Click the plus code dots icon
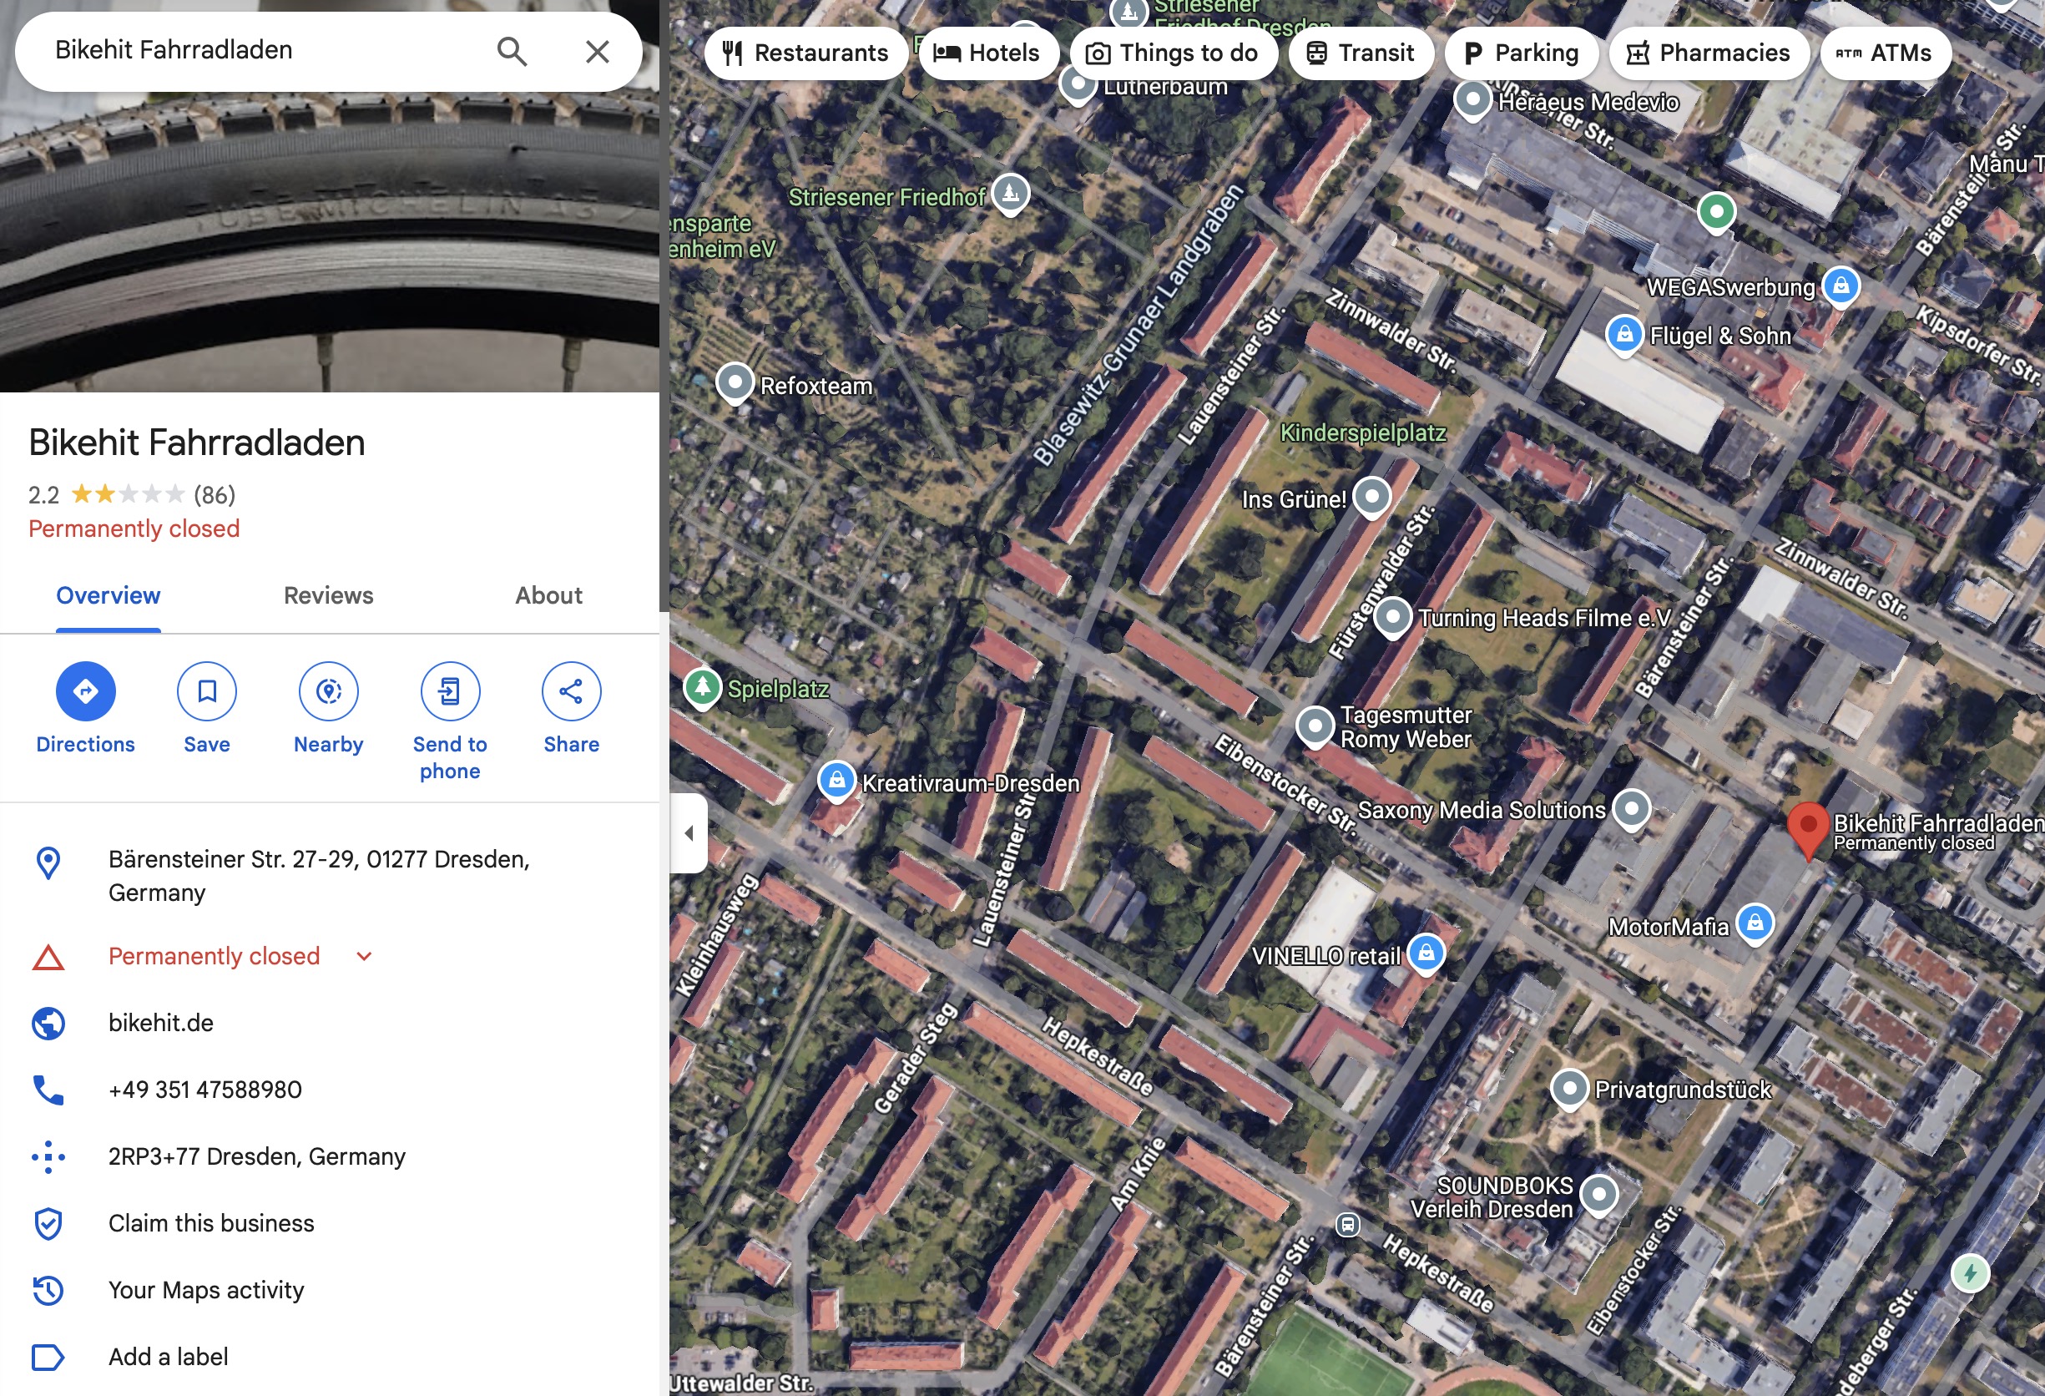Screen dimensions: 2045x1396 click(48, 1156)
